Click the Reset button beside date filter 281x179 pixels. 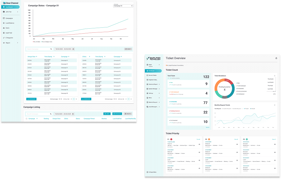128,49
